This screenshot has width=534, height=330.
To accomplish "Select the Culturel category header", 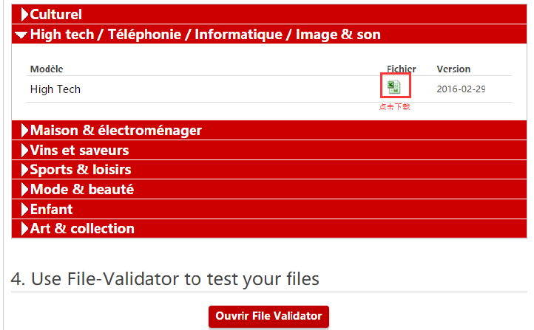I will 269,14.
